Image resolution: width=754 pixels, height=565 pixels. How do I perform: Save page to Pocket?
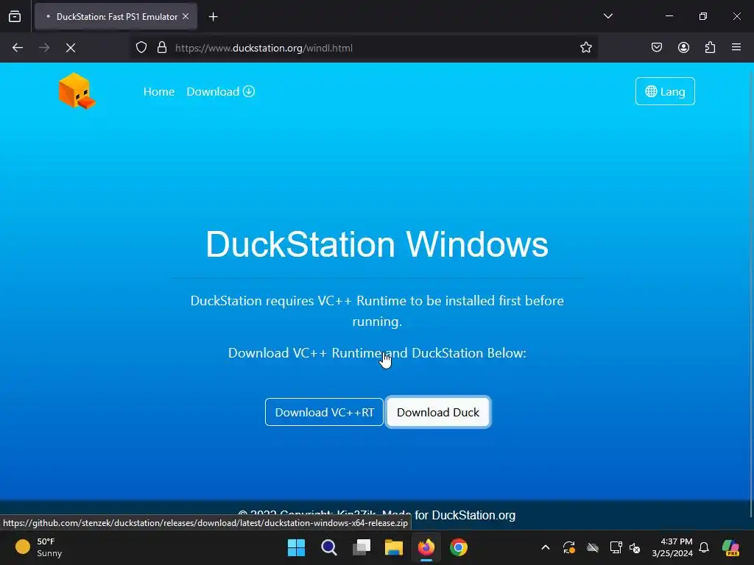(657, 48)
